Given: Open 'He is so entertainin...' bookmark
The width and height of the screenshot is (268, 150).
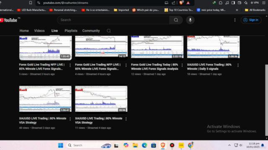Looking at the screenshot, I should tap(95, 10).
